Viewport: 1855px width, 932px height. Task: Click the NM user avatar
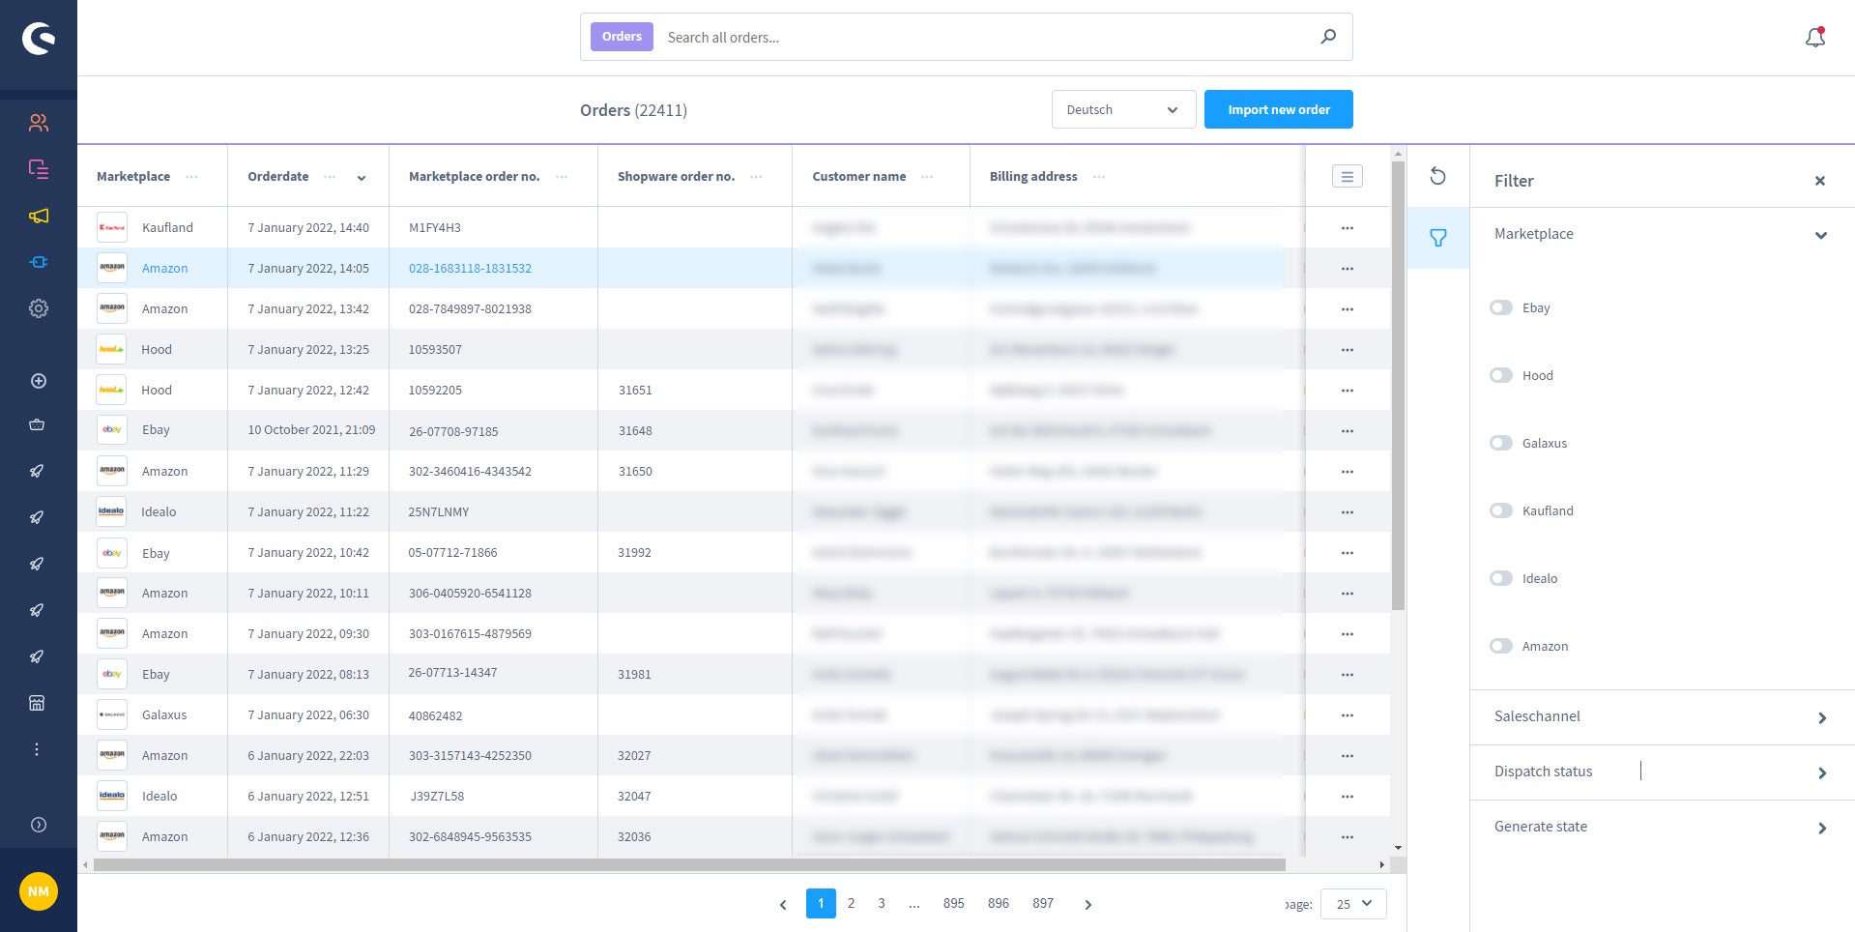point(39,891)
